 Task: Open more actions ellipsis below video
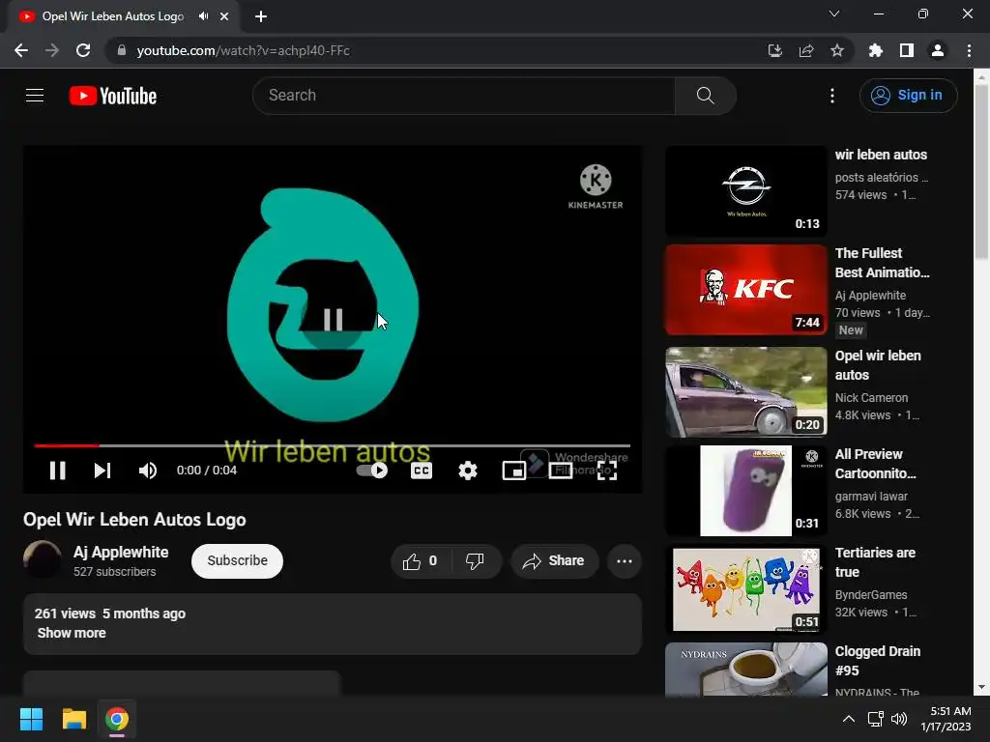click(x=625, y=561)
